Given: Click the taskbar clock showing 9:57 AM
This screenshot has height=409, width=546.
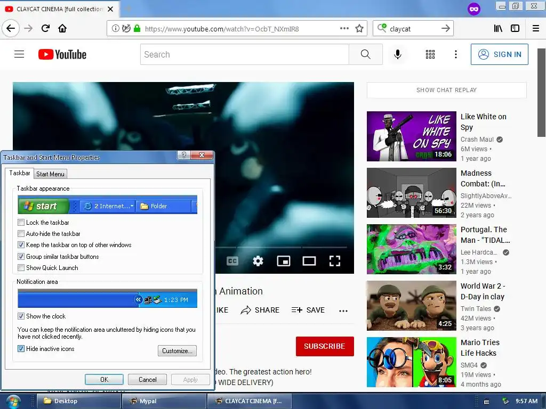Looking at the screenshot, I should (x=526, y=401).
